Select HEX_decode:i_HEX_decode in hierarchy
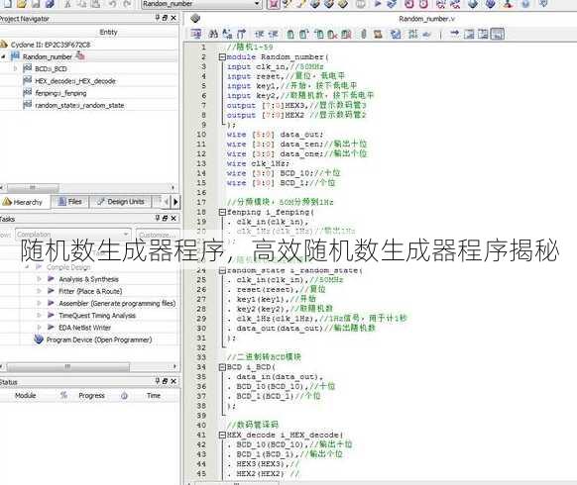Viewport: 577px width, 485px height. coord(75,81)
